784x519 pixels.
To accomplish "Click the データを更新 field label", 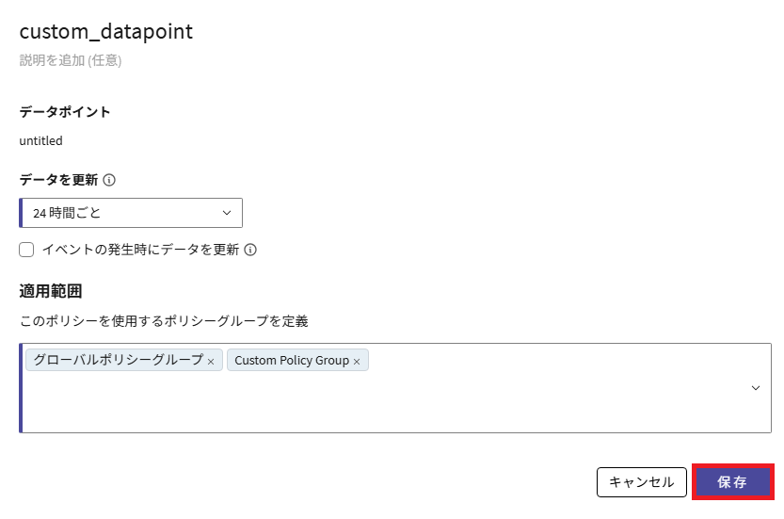I will 58,180.
